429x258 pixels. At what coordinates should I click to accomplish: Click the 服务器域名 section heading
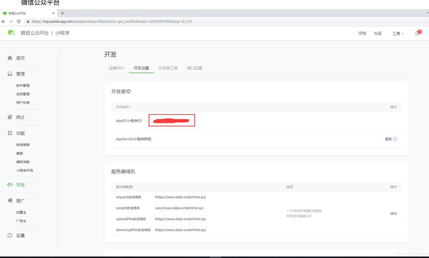tap(123, 171)
